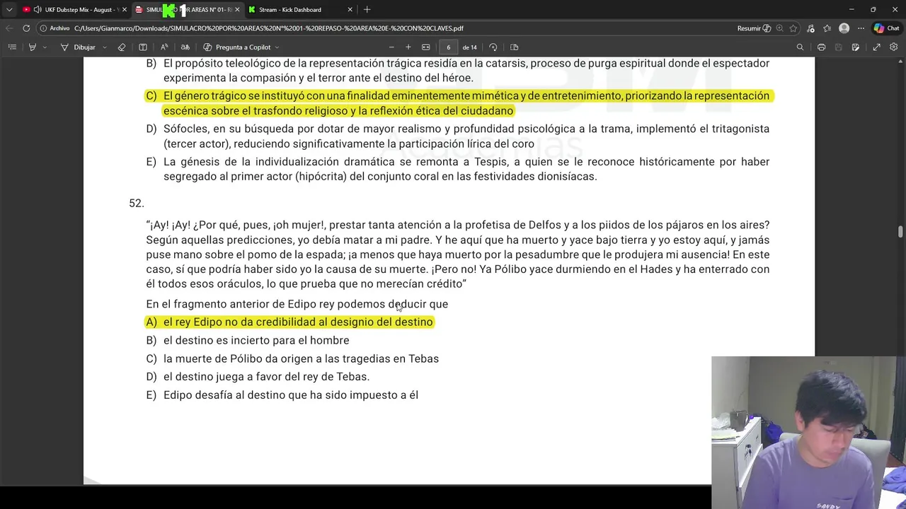This screenshot has width=906, height=509.
Task: Click answer B 'el destino es incierto para el hombre'
Action: click(x=248, y=341)
